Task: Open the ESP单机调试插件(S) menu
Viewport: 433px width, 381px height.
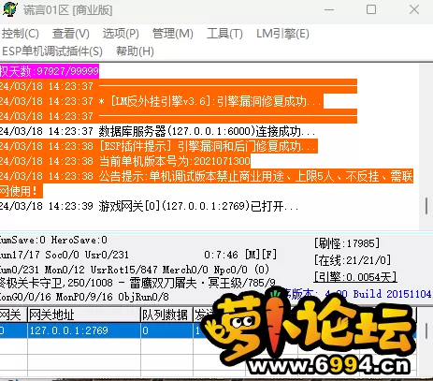Action: (x=51, y=51)
